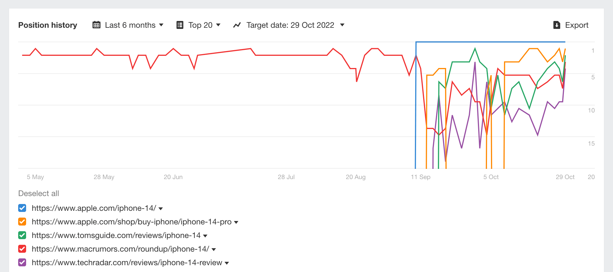This screenshot has height=272, width=613.
Task: Hide the red macrumors.com series
Action: pos(22,249)
